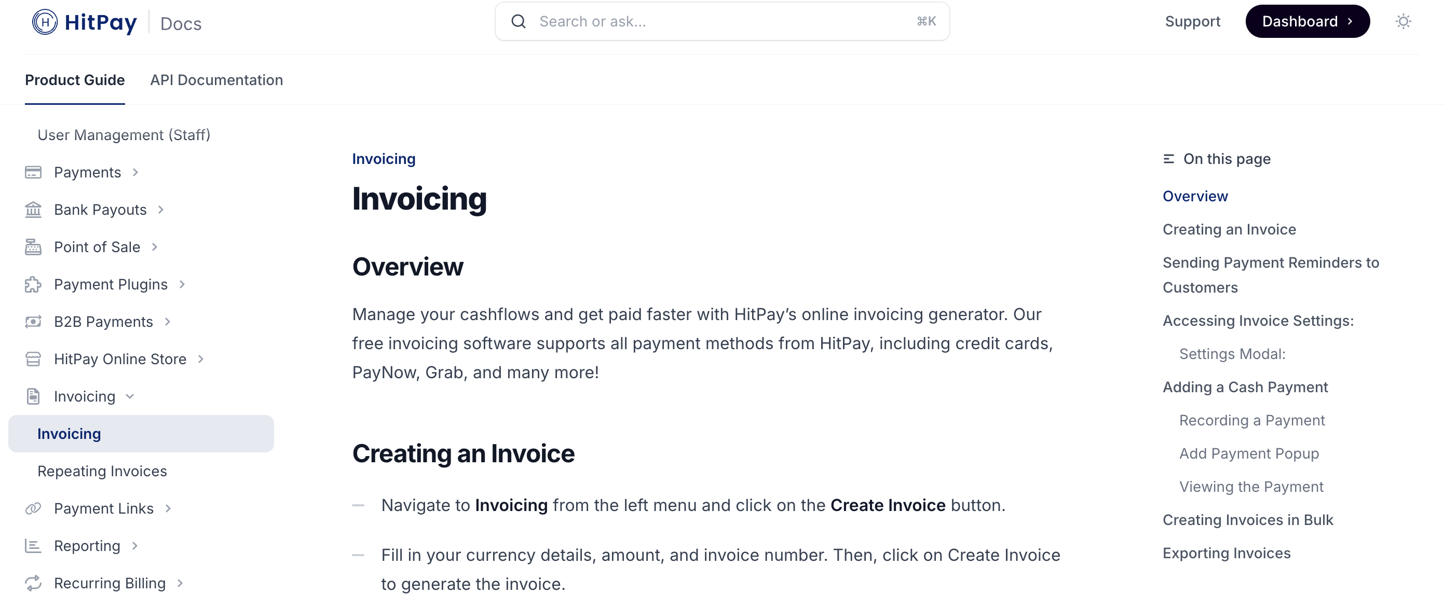This screenshot has width=1444, height=607.
Task: Expand the Payments sidebar section chevron
Action: (x=135, y=172)
